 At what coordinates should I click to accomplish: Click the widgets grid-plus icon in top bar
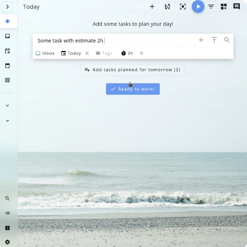(224, 7)
